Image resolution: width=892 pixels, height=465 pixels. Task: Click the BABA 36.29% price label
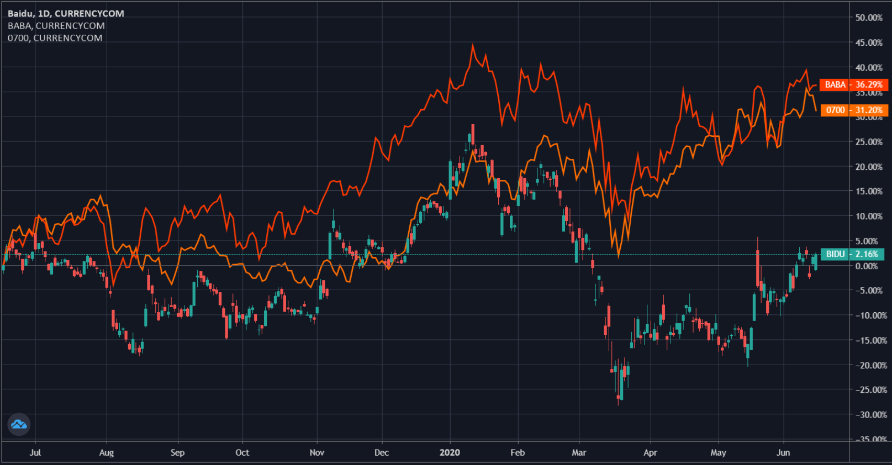853,84
